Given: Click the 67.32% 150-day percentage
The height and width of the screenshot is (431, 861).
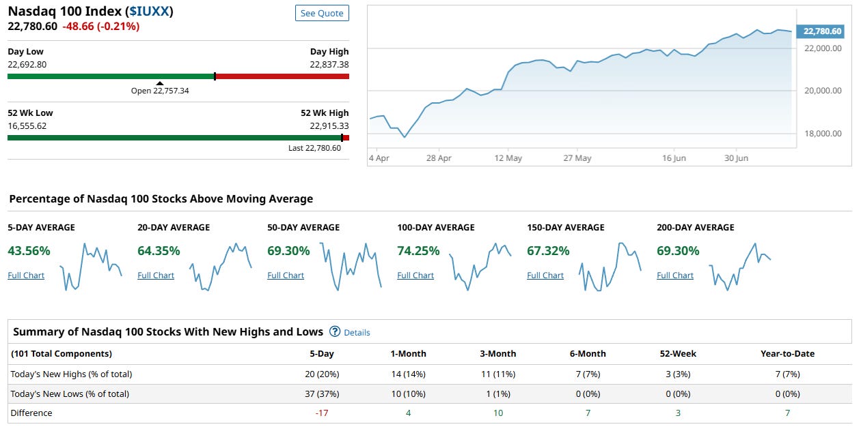Looking at the screenshot, I should tap(549, 251).
